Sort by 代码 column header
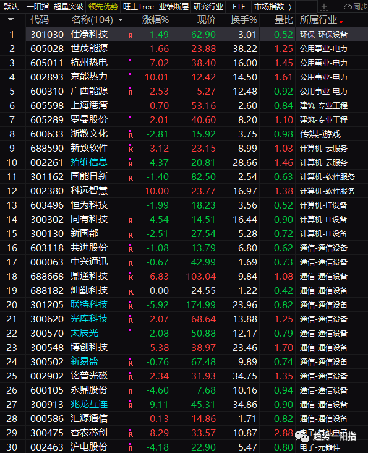This screenshot has height=453, width=368. click(40, 20)
